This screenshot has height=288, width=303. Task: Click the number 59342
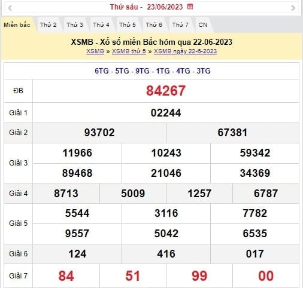tap(255, 153)
